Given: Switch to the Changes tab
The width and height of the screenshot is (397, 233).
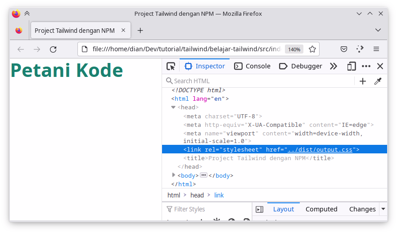Looking at the screenshot, I should coord(362,209).
